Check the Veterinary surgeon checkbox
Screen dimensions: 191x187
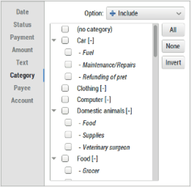point(68,147)
